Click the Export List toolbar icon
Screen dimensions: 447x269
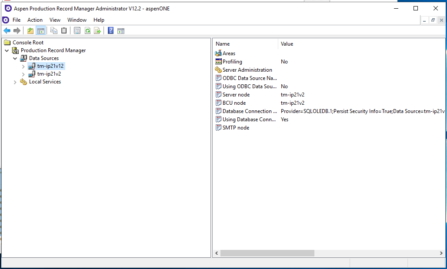[x=97, y=30]
